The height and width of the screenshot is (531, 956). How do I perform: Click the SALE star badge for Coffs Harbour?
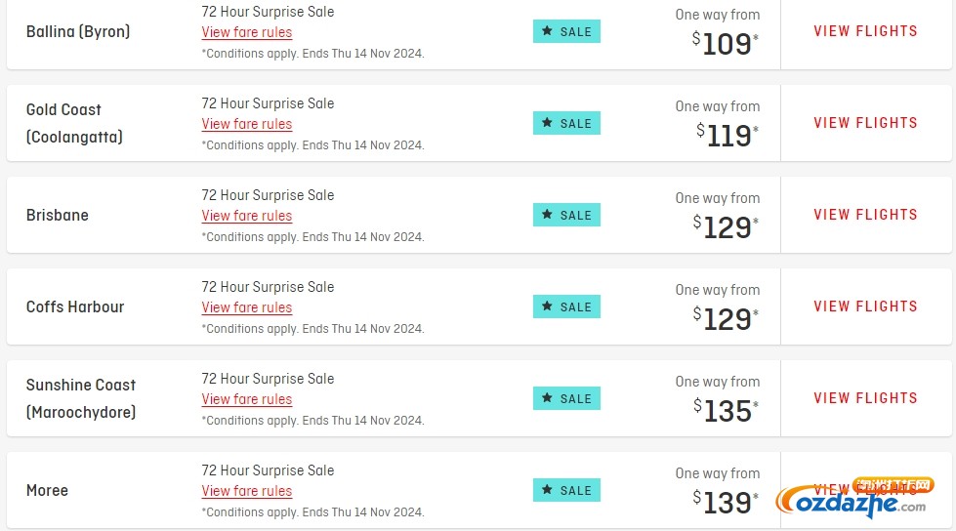coord(566,306)
